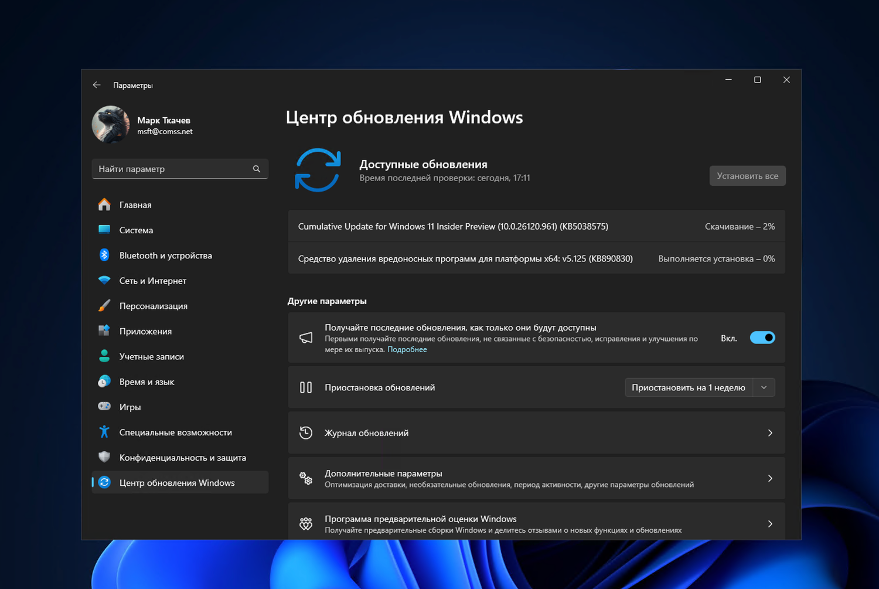The image size is (879, 589).
Task: Click Приостановить на 1 неделю button
Action: pyautogui.click(x=689, y=387)
